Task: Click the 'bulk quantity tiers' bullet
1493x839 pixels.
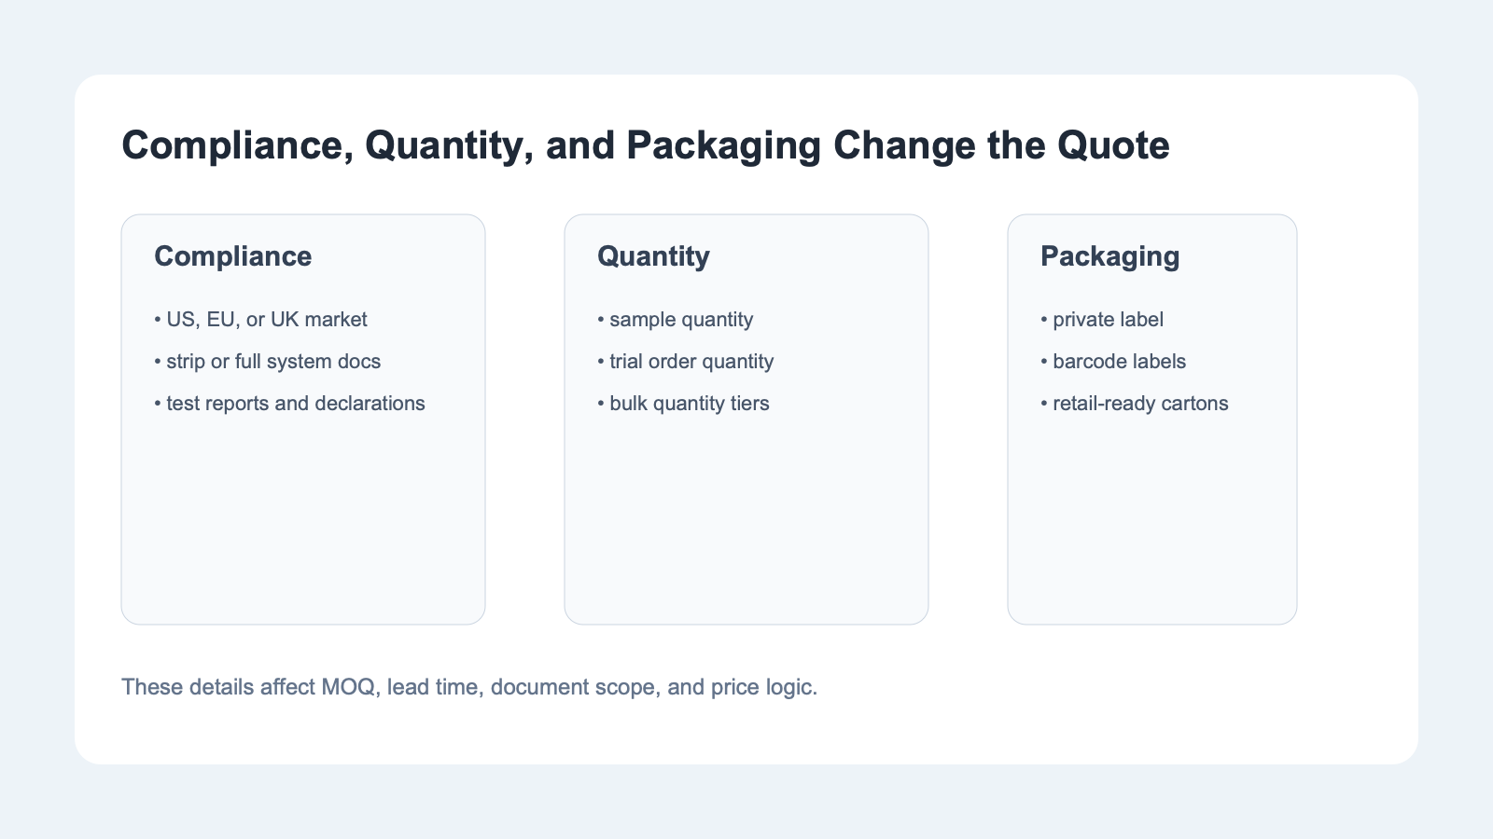Action: click(x=689, y=404)
